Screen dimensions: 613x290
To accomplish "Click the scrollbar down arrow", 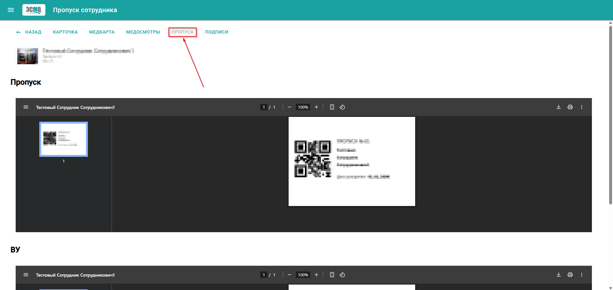I will [x=610, y=288].
